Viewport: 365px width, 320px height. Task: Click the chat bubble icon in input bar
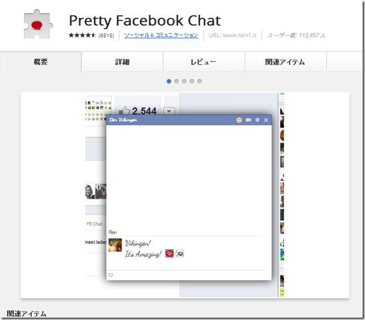coord(111,275)
